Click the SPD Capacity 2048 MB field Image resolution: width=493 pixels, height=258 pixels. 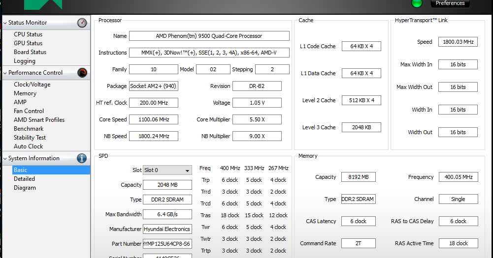coord(167,185)
